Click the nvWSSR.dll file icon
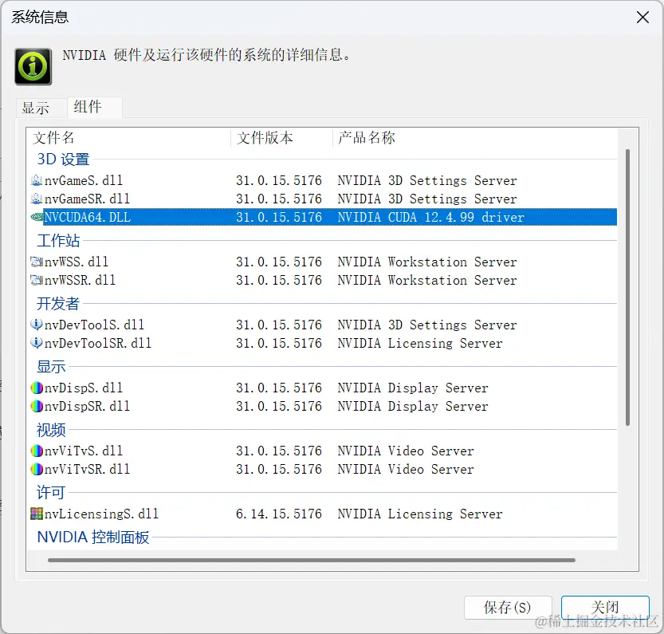The width and height of the screenshot is (664, 634). (x=37, y=280)
